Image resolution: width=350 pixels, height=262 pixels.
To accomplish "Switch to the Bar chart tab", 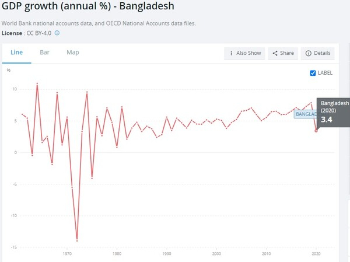I will click(44, 53).
